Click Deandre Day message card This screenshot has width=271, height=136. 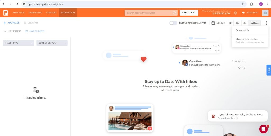click(x=197, y=48)
